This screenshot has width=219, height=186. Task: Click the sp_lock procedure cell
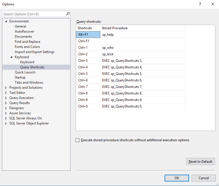click(x=143, y=54)
